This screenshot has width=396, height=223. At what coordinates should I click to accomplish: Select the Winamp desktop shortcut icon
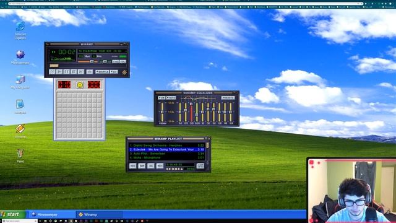pos(20,131)
